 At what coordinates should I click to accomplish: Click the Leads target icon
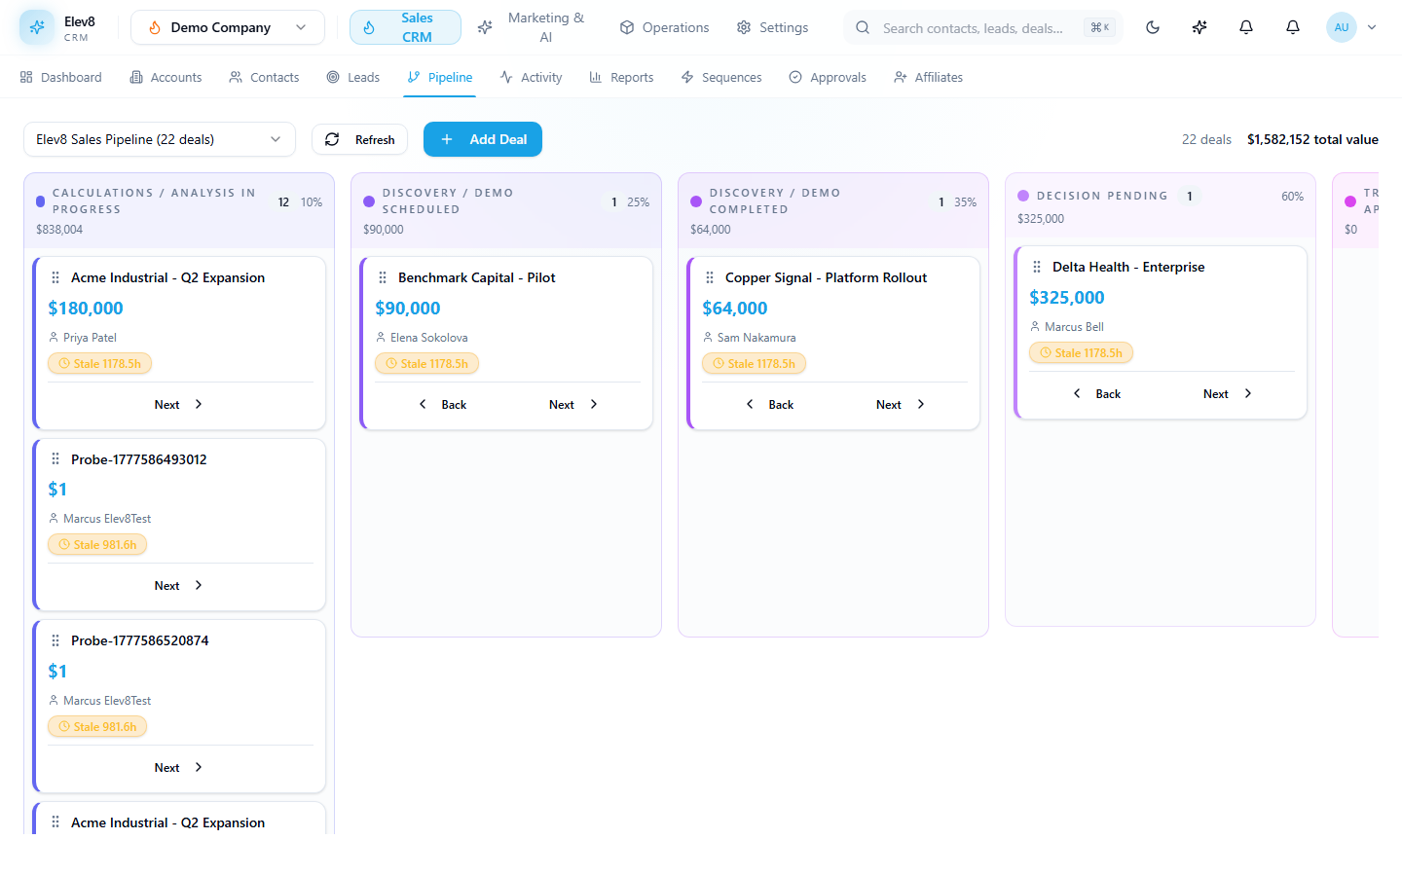click(x=333, y=77)
